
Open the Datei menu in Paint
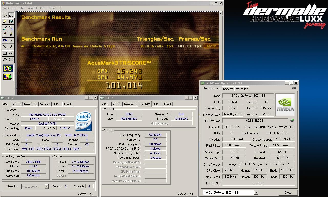coord(5,8)
